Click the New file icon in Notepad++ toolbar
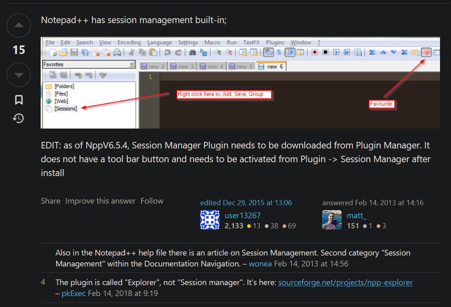451x307 pixels. [x=53, y=52]
